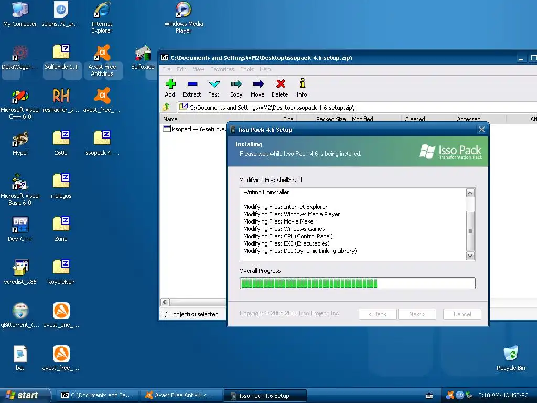Select melogos archive desktop icon

(x=61, y=187)
